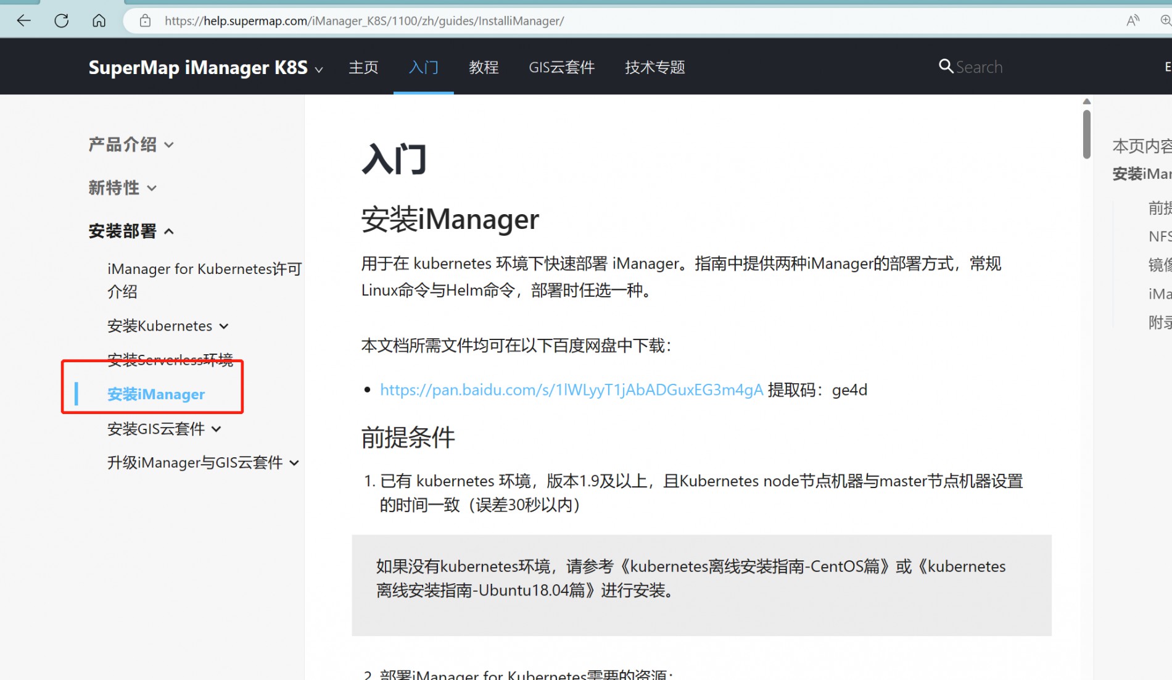The width and height of the screenshot is (1172, 680).
Task: Reload the page with refresh icon
Action: tap(61, 20)
